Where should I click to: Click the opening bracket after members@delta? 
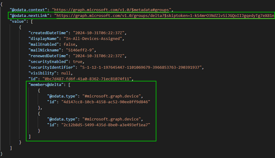pos(69,85)
